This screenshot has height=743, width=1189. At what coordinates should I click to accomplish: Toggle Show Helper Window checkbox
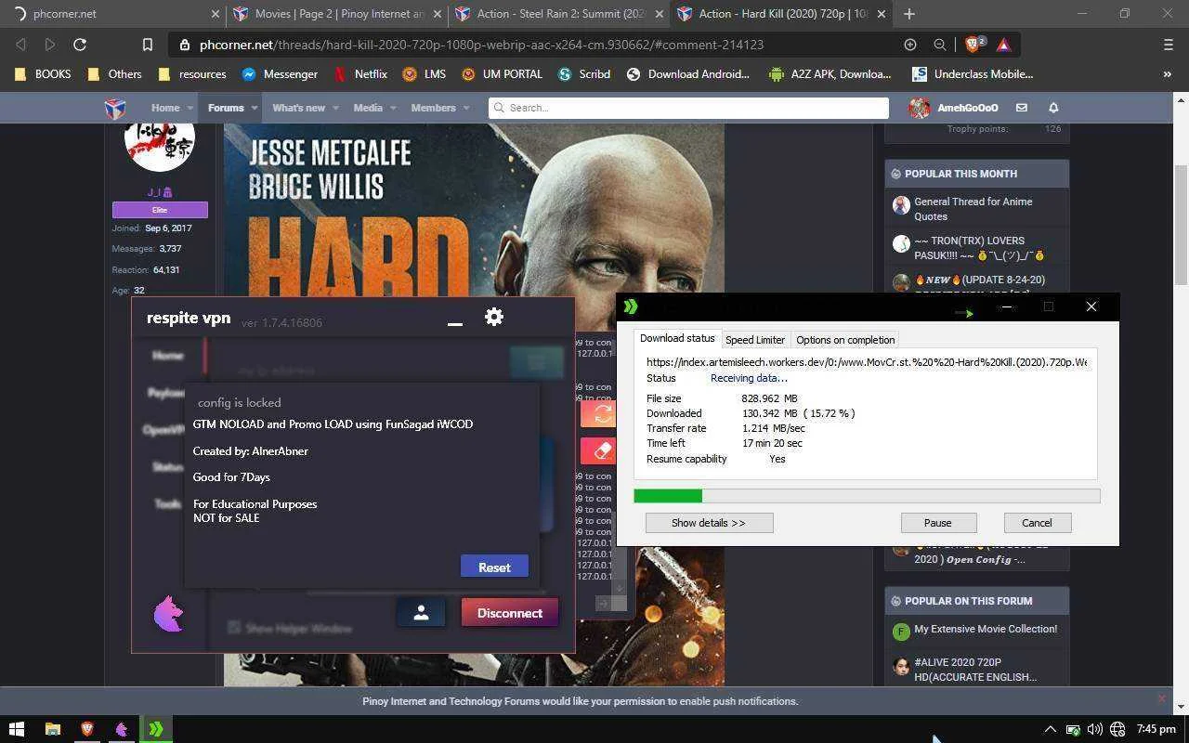point(234,628)
